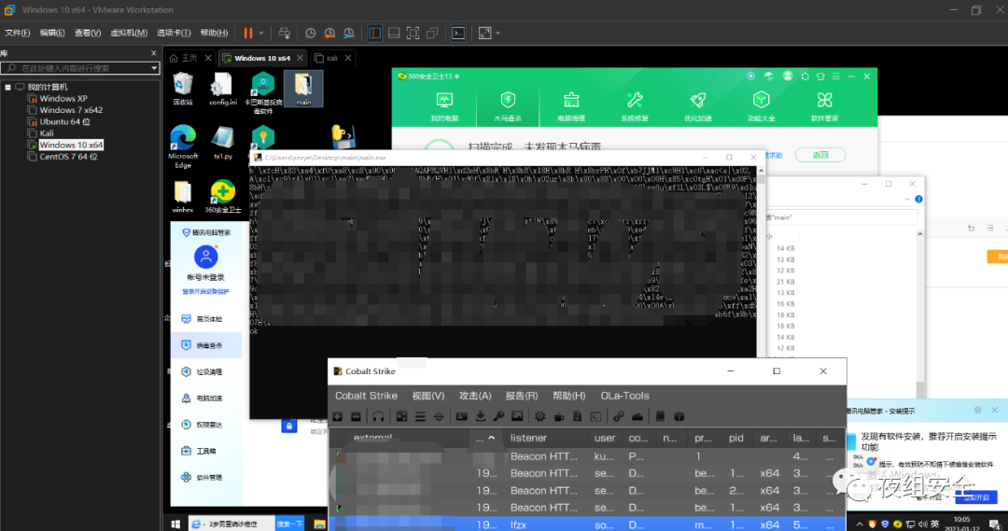Open the dropdown next to the pause button

click(261, 33)
